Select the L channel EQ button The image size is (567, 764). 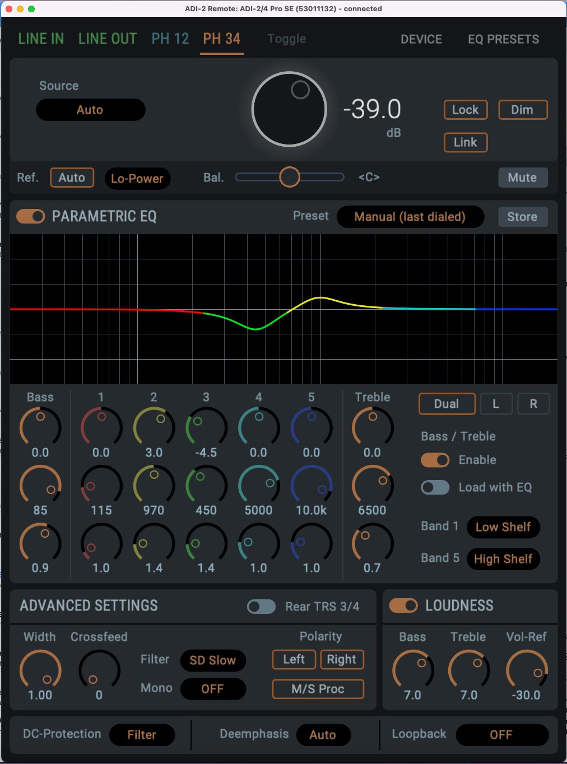(x=496, y=404)
